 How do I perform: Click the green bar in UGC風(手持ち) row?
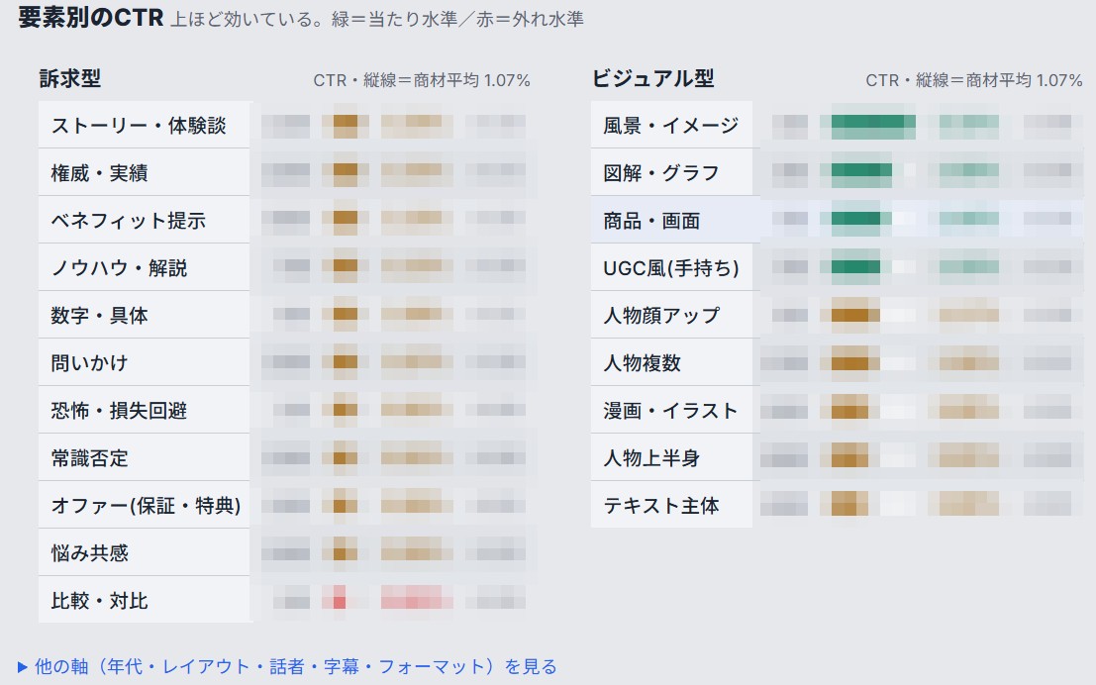click(855, 265)
